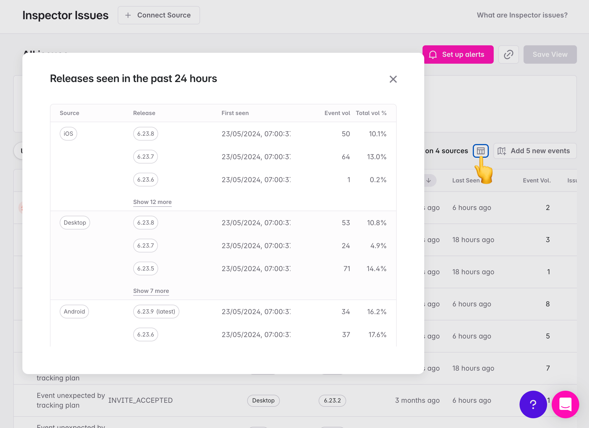Image resolution: width=589 pixels, height=428 pixels.
Task: Open the chat support bubble
Action: (x=565, y=404)
